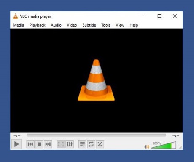Open the Tools menu
The height and width of the screenshot is (162, 194).
(x=106, y=25)
